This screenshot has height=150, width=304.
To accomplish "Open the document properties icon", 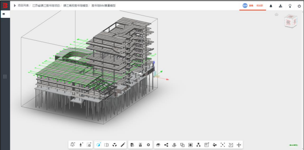I will pyautogui.click(x=132, y=145).
